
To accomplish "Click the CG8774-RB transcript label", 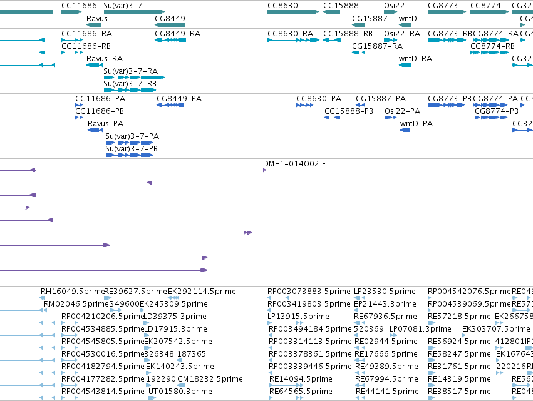I will pyautogui.click(x=492, y=46).
